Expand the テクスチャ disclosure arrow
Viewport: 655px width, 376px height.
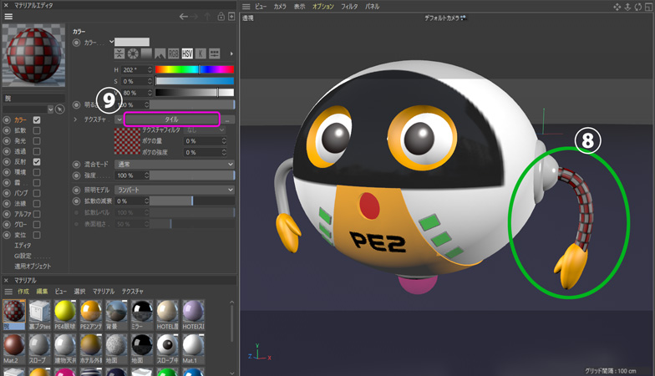pyautogui.click(x=76, y=119)
